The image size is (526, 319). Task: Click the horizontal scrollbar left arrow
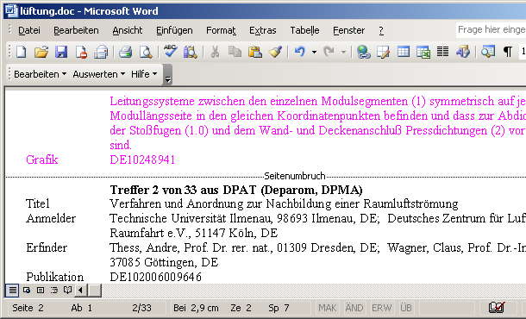click(x=80, y=291)
